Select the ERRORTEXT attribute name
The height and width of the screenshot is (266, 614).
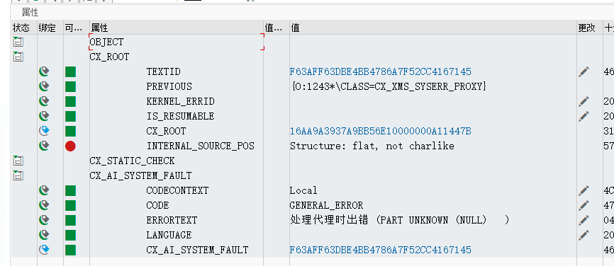point(172,220)
